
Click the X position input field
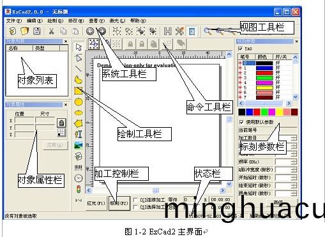point(25,121)
